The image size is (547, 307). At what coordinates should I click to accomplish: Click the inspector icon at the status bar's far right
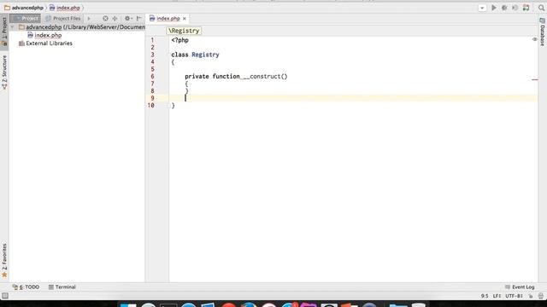point(541,296)
